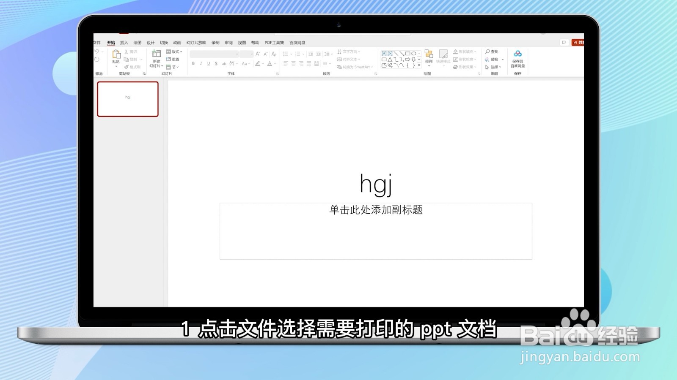Click the Align Right paragraph icon
This screenshot has height=380, width=677.
(x=301, y=63)
